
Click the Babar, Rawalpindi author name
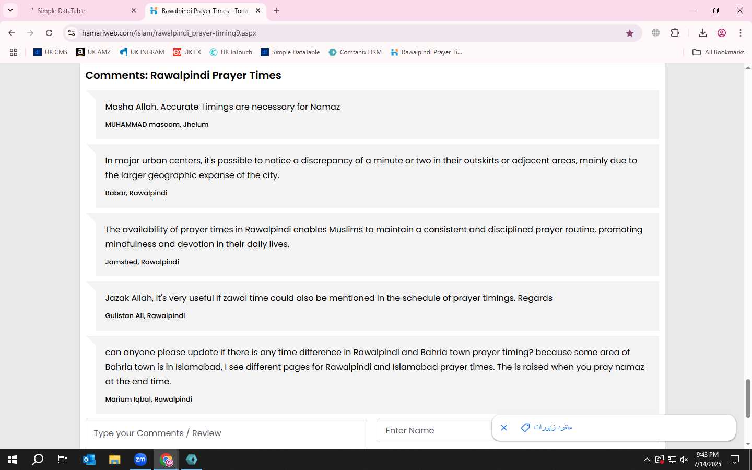click(136, 193)
